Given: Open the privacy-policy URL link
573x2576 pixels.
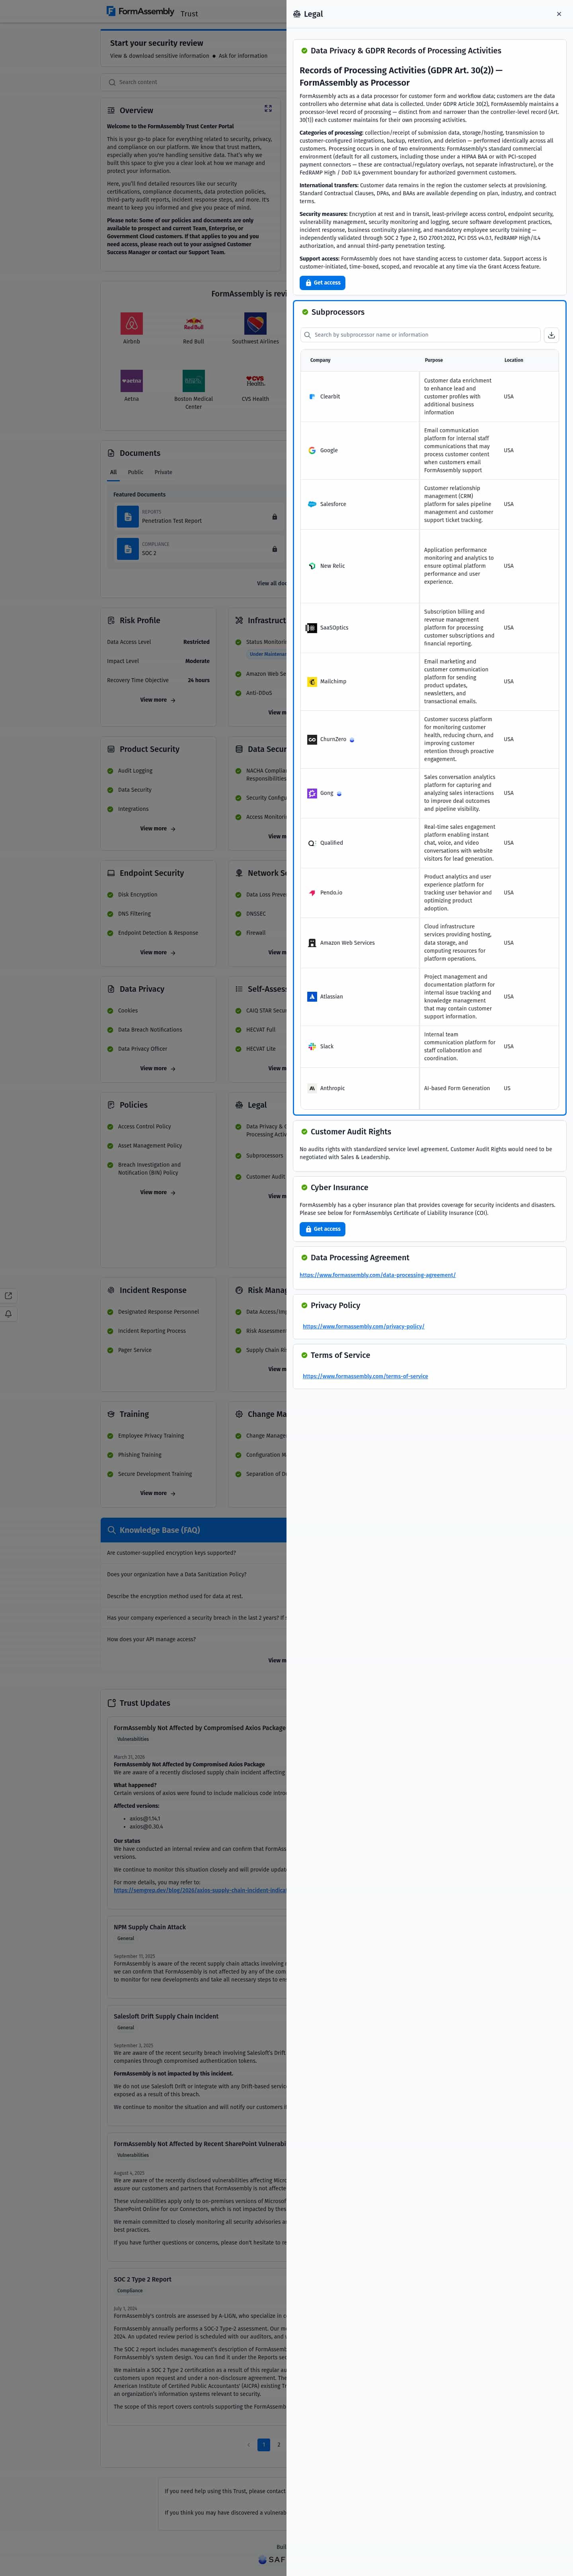Looking at the screenshot, I should (x=363, y=1326).
